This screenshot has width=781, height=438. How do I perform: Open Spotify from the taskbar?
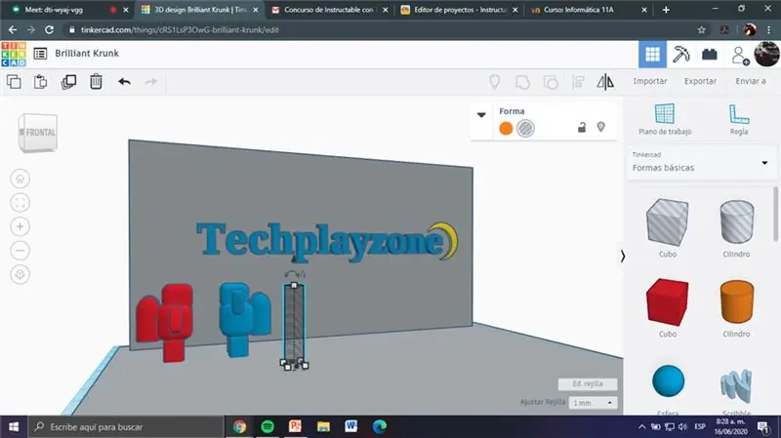point(267,426)
